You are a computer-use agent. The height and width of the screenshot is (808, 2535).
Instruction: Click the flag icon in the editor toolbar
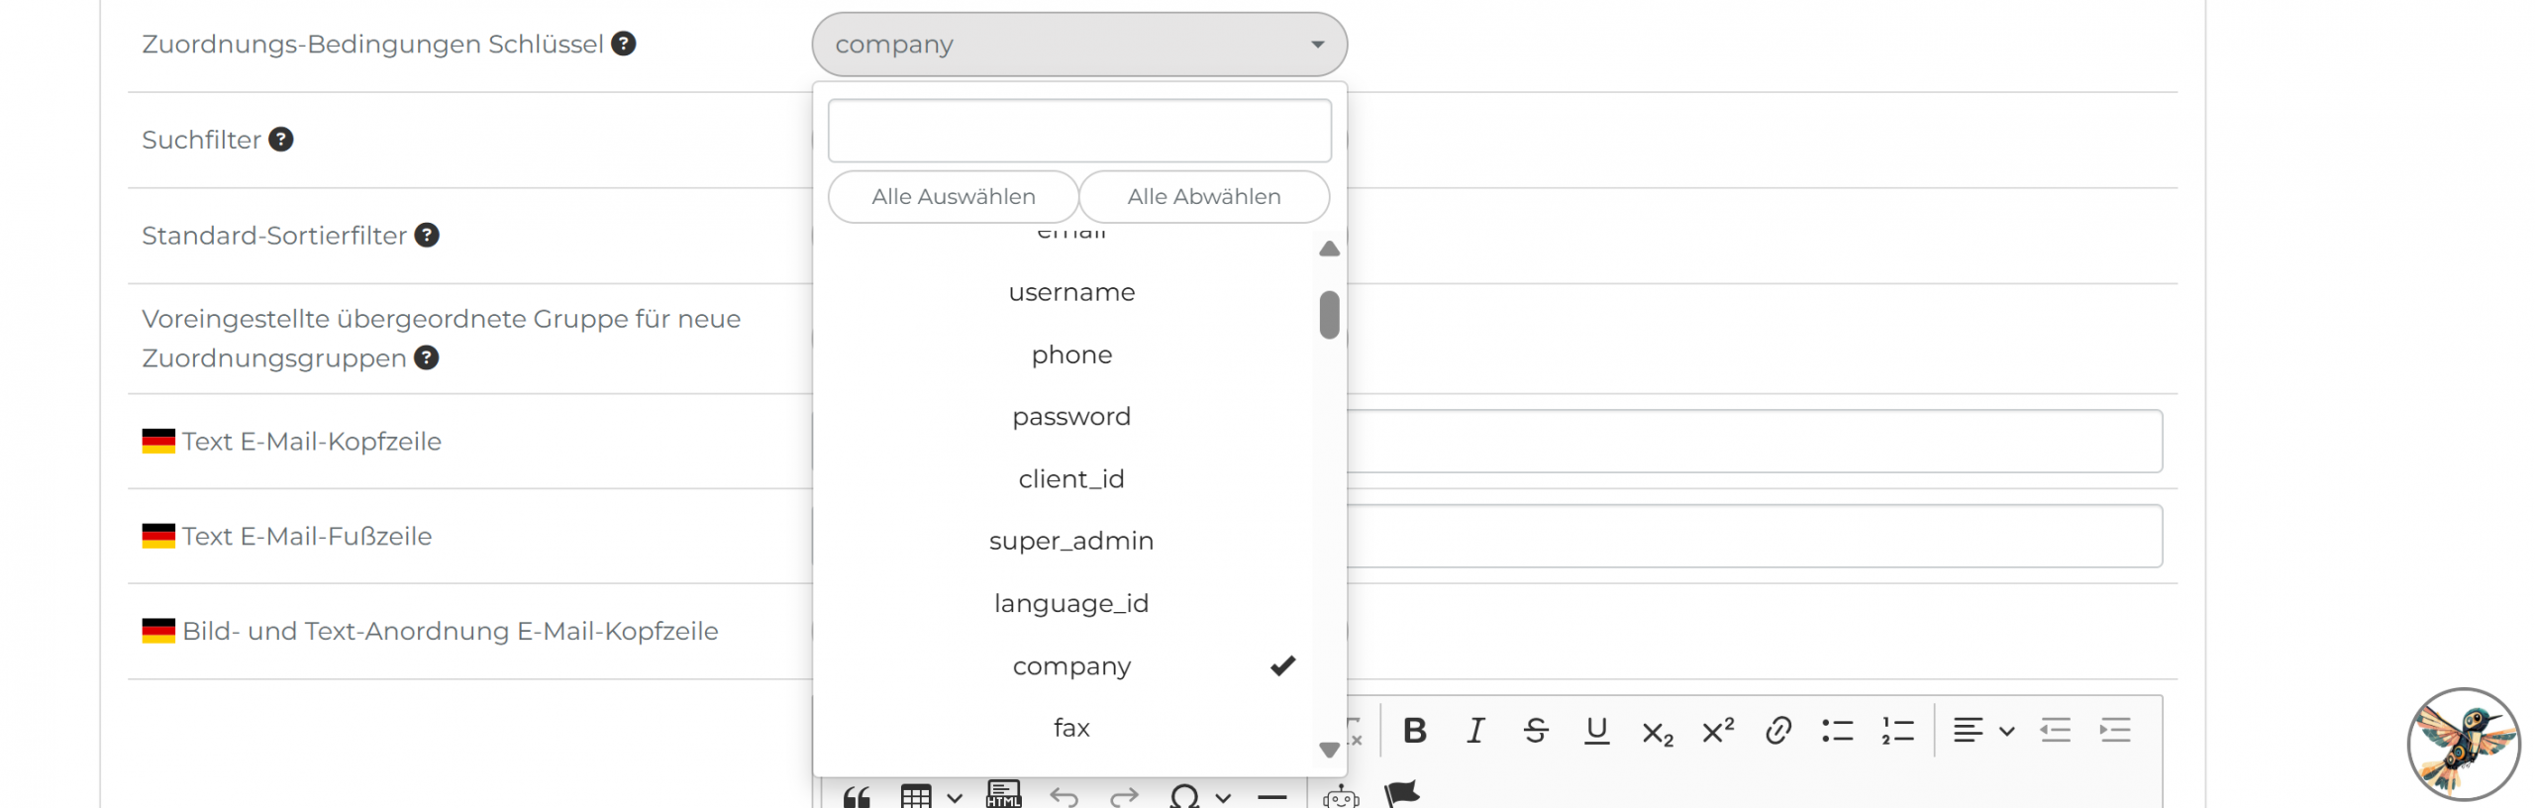tap(1401, 794)
